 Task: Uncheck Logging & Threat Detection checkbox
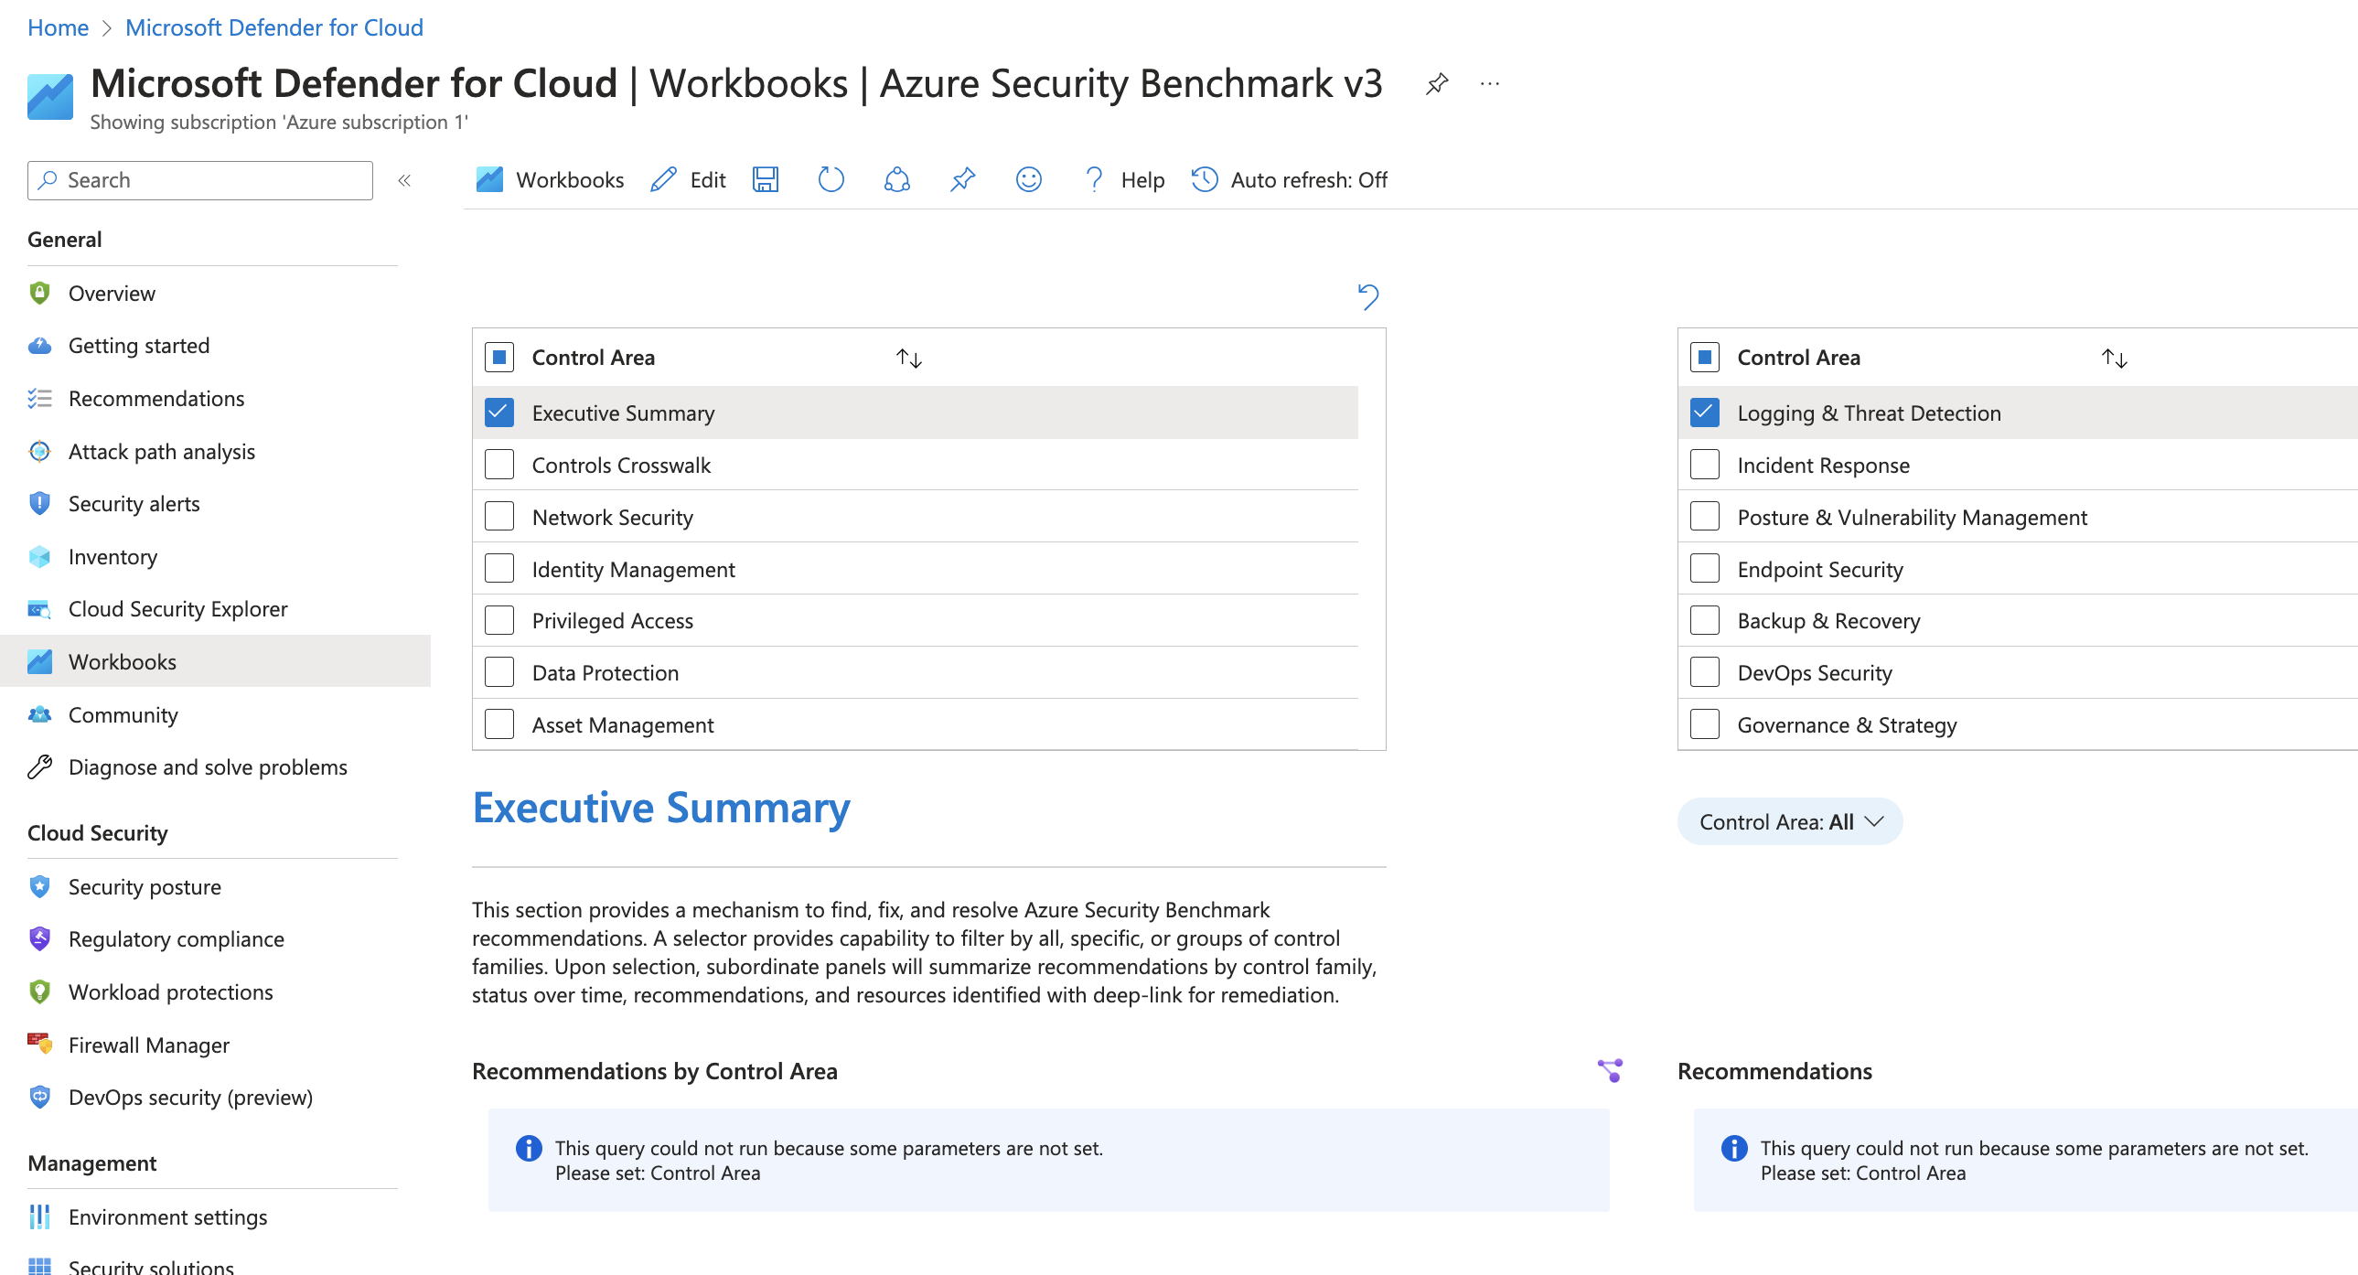tap(1704, 412)
